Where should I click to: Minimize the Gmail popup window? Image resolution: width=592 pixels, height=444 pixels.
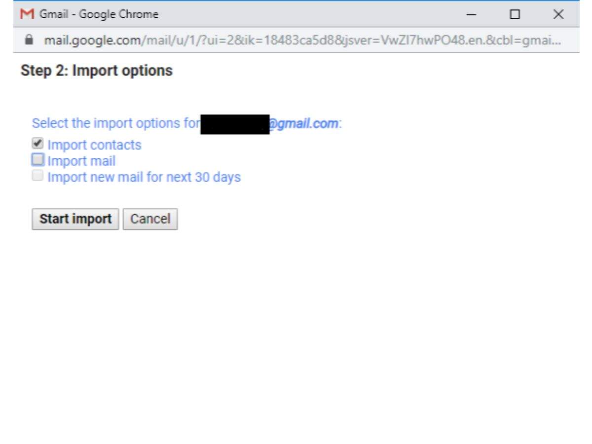(472, 14)
